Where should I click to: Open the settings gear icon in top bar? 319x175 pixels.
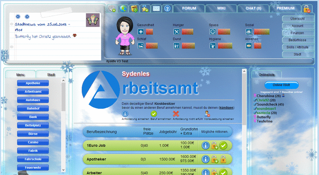click(x=112, y=8)
